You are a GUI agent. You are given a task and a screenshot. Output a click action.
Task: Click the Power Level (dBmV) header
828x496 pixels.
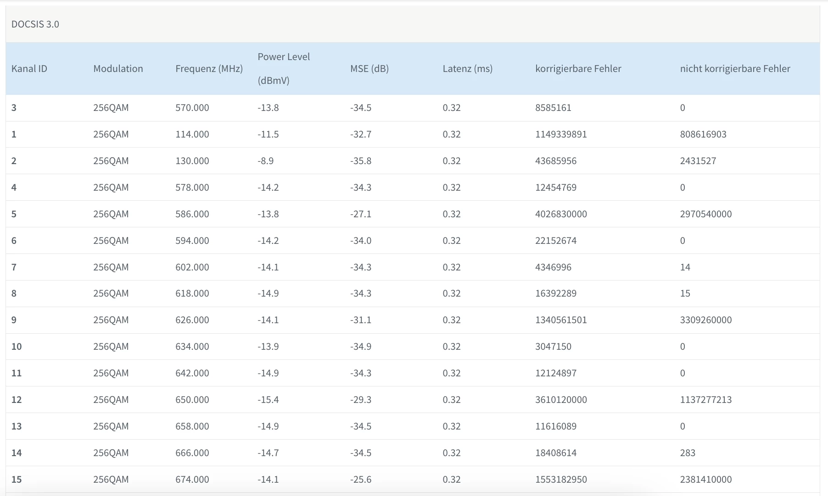click(x=284, y=69)
